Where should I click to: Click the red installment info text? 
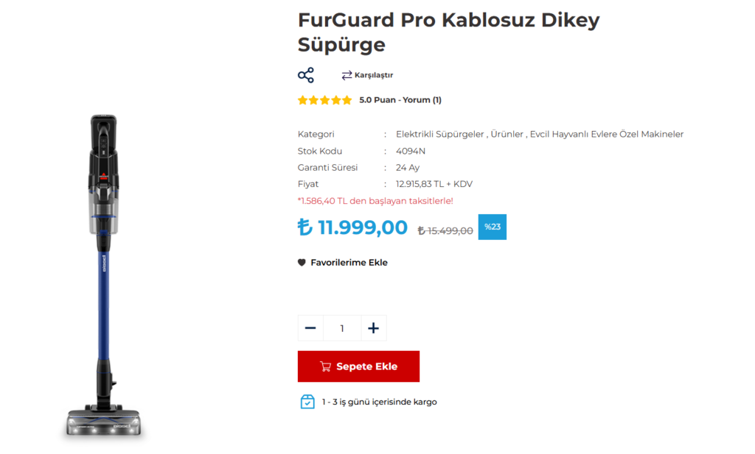click(x=375, y=200)
